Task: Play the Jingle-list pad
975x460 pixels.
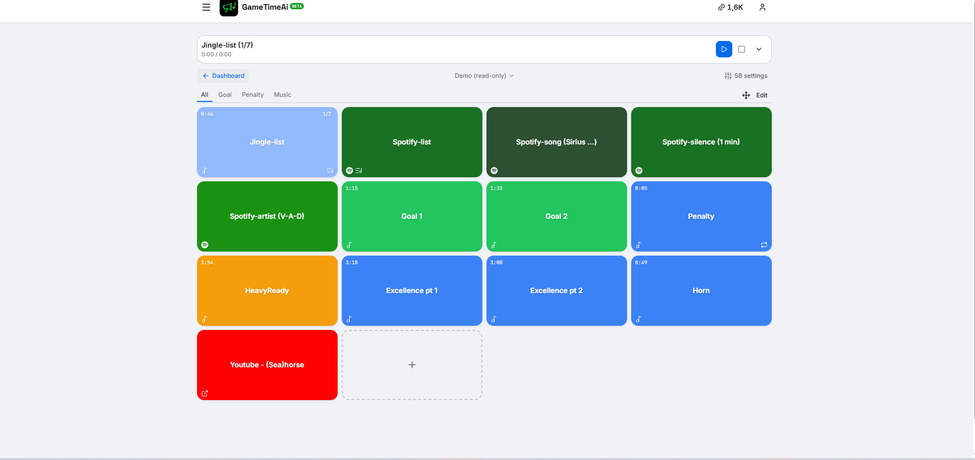Action: 267,142
